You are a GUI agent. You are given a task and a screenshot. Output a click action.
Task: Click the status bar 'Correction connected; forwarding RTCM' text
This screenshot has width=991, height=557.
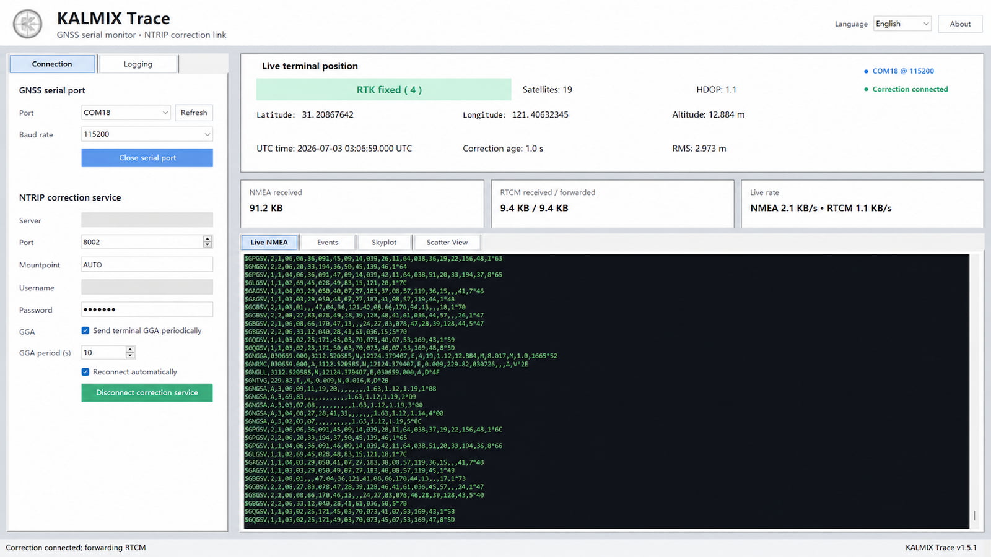tap(76, 548)
